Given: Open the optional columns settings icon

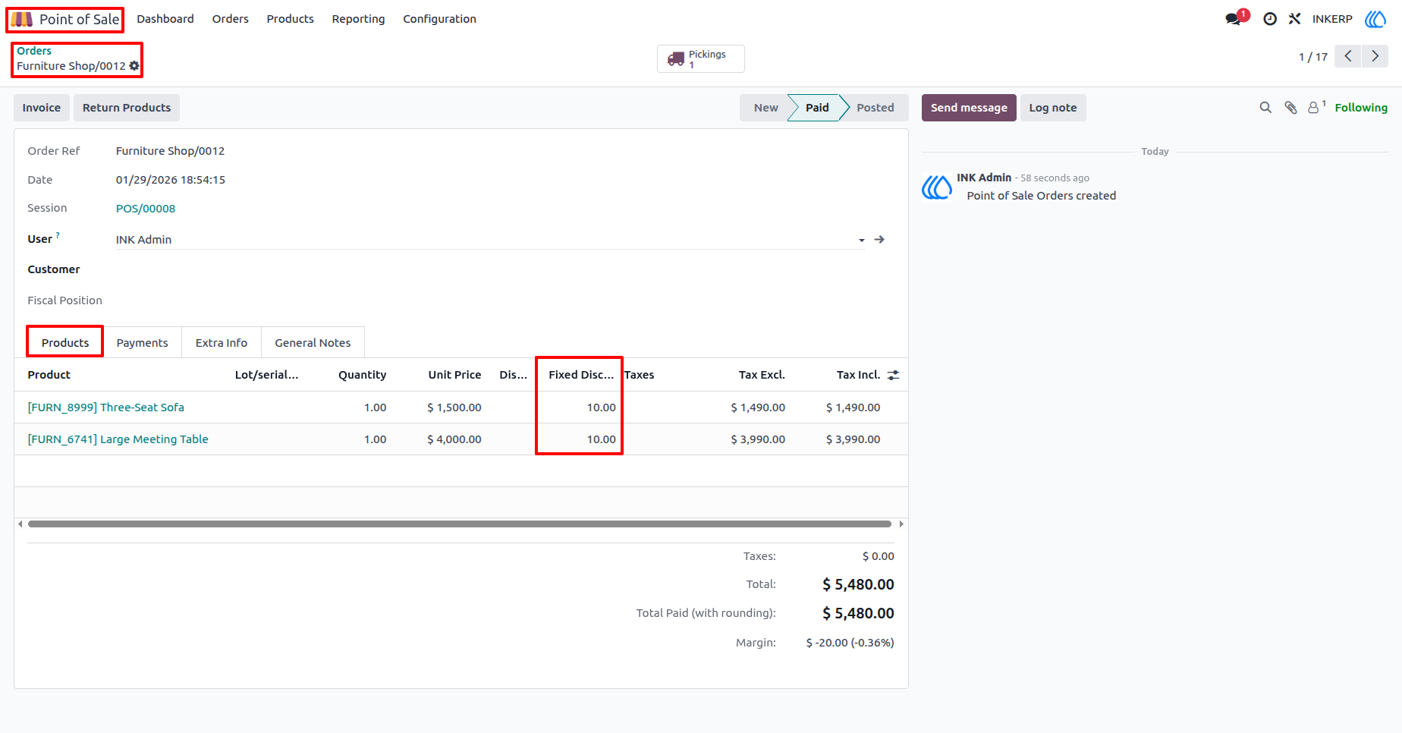Looking at the screenshot, I should point(894,375).
